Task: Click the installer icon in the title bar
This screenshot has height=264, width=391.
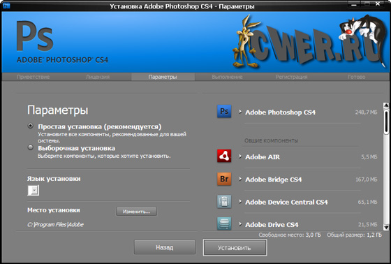Action: 6,6
